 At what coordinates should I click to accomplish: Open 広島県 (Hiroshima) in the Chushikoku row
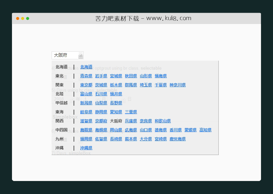[131, 130]
